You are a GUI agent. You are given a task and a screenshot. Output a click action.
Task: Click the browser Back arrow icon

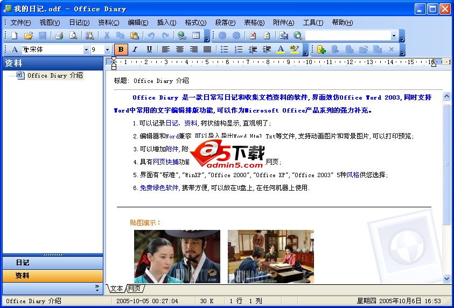222,36
